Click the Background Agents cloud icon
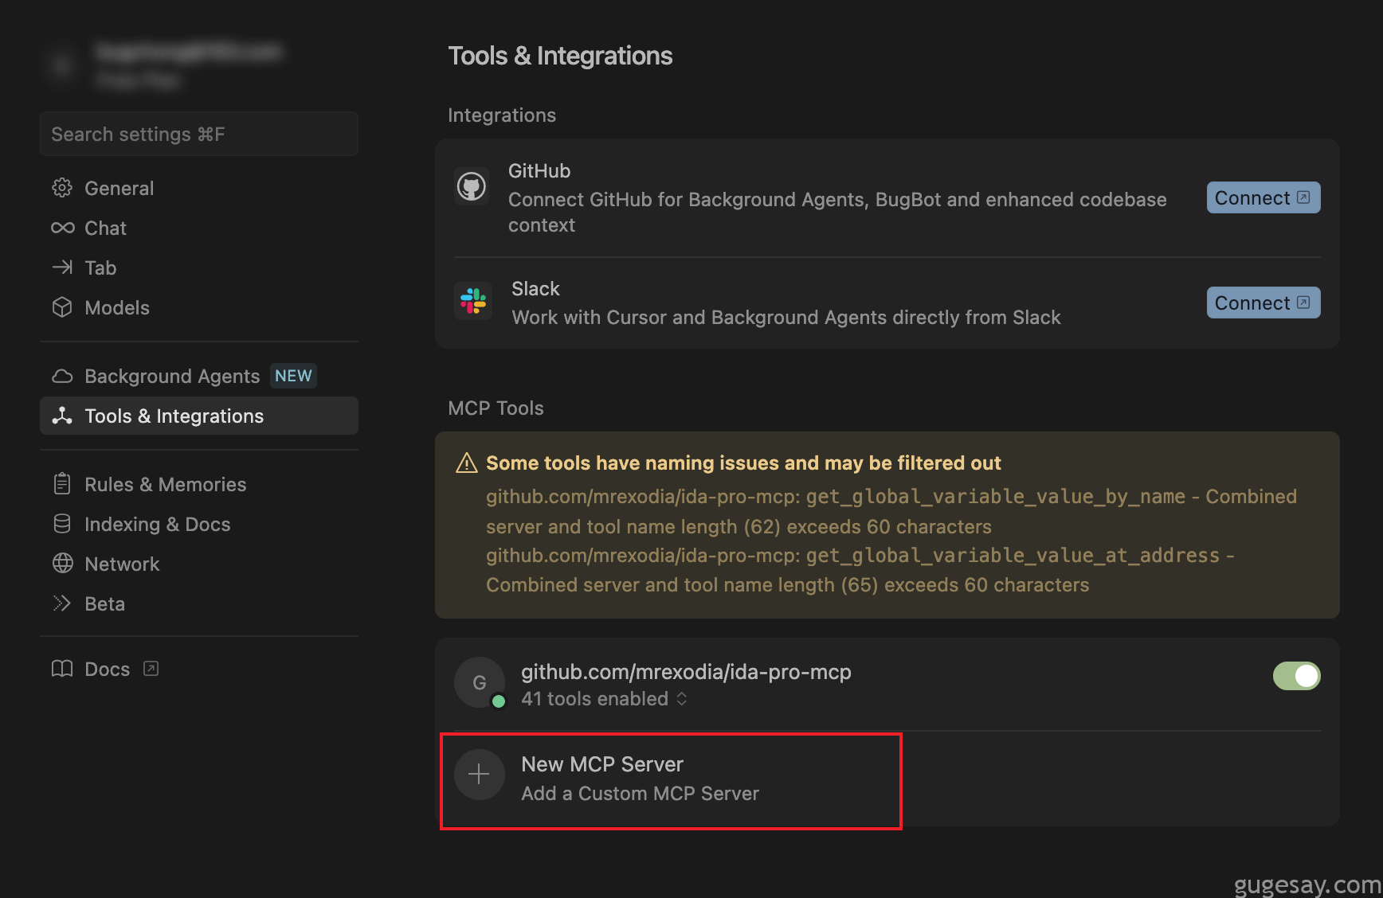This screenshot has width=1383, height=898. click(x=62, y=376)
